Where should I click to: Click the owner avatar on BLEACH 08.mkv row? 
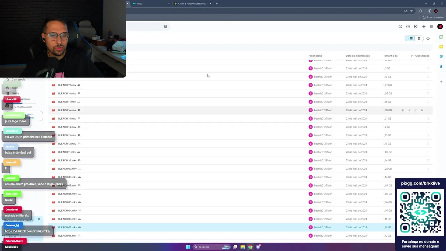(310, 177)
